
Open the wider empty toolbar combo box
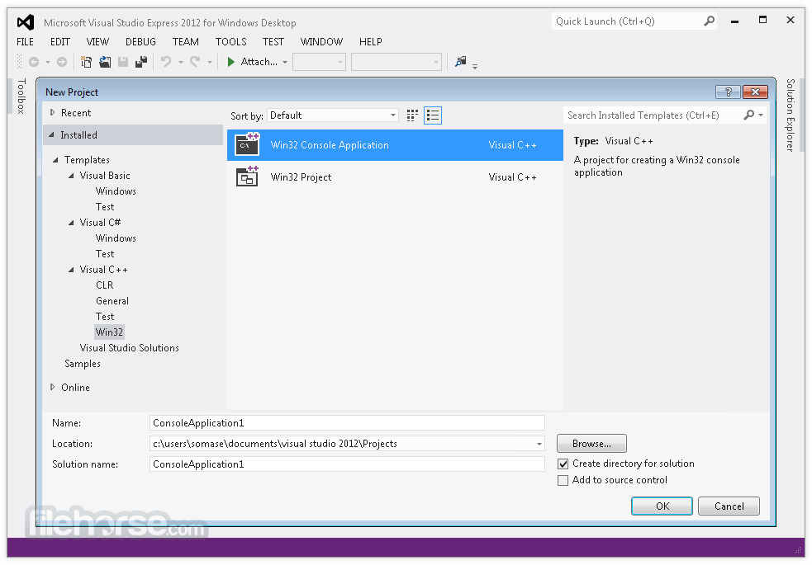click(x=397, y=63)
